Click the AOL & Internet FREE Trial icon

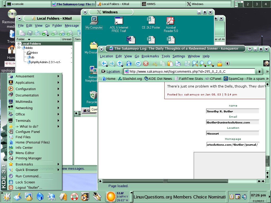119,25
